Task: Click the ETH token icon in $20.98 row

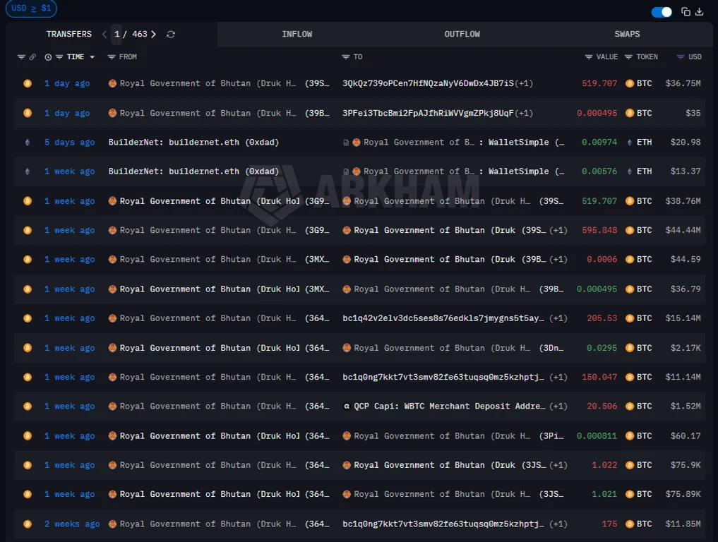Action: pyautogui.click(x=630, y=143)
